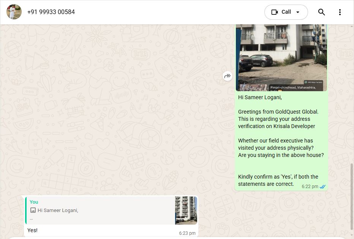354x239 pixels.
Task: Click the blue double-tick read receipt
Action: (322, 187)
